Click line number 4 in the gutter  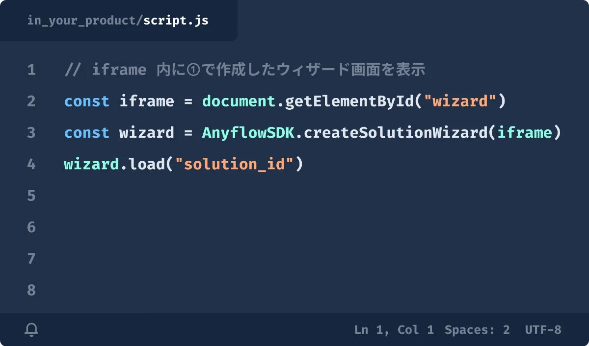[31, 164]
